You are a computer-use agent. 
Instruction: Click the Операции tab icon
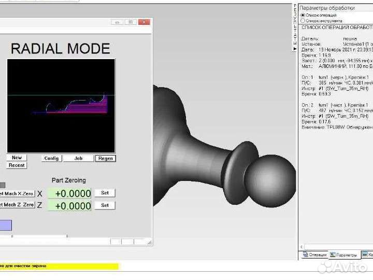pyautogui.click(x=304, y=255)
